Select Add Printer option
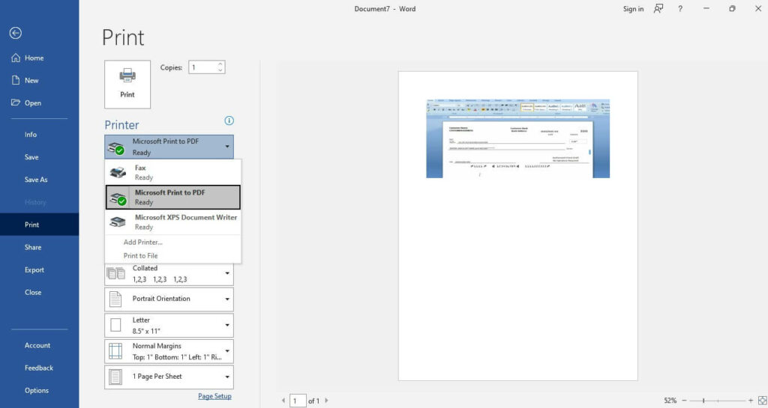 (143, 242)
